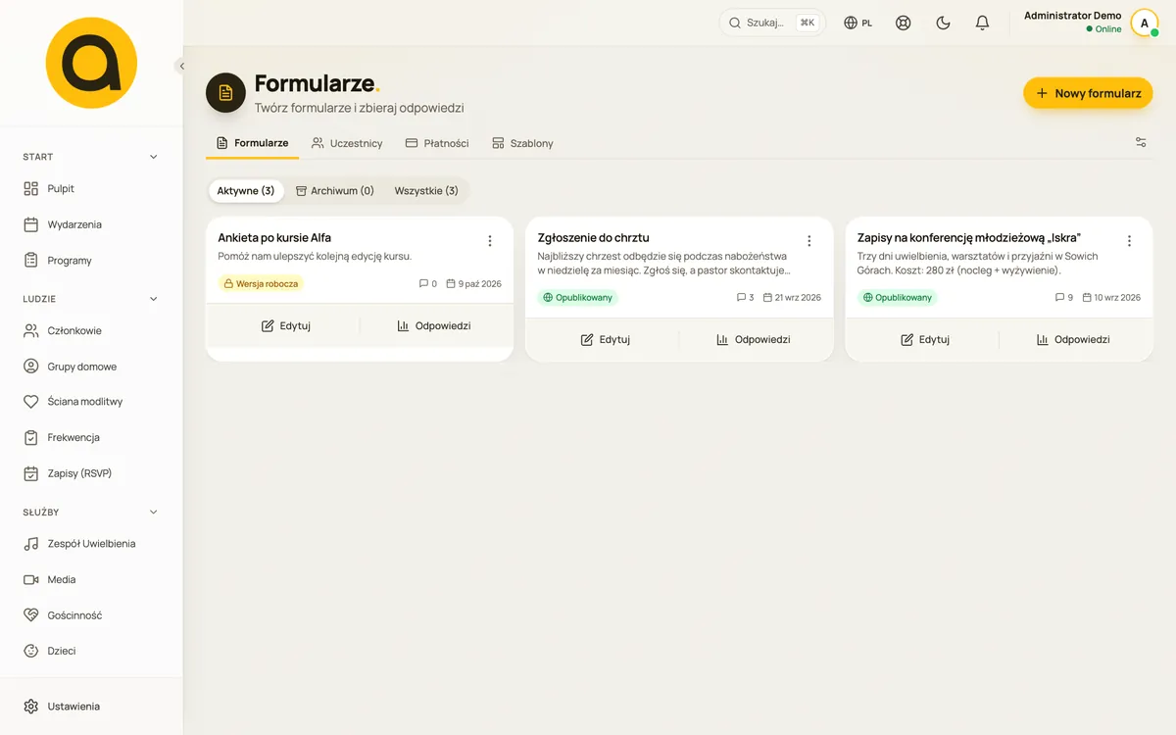Toggle dark mode with the moon icon
Screen dimensions: 1176x735
[x=943, y=23]
